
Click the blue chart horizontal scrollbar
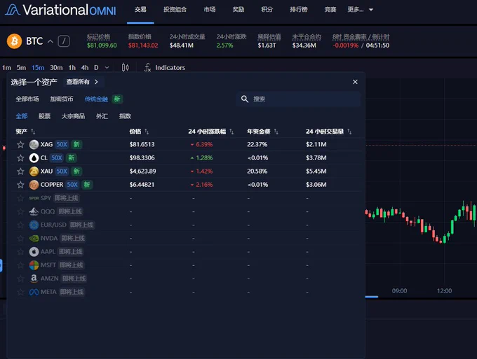[372, 297]
